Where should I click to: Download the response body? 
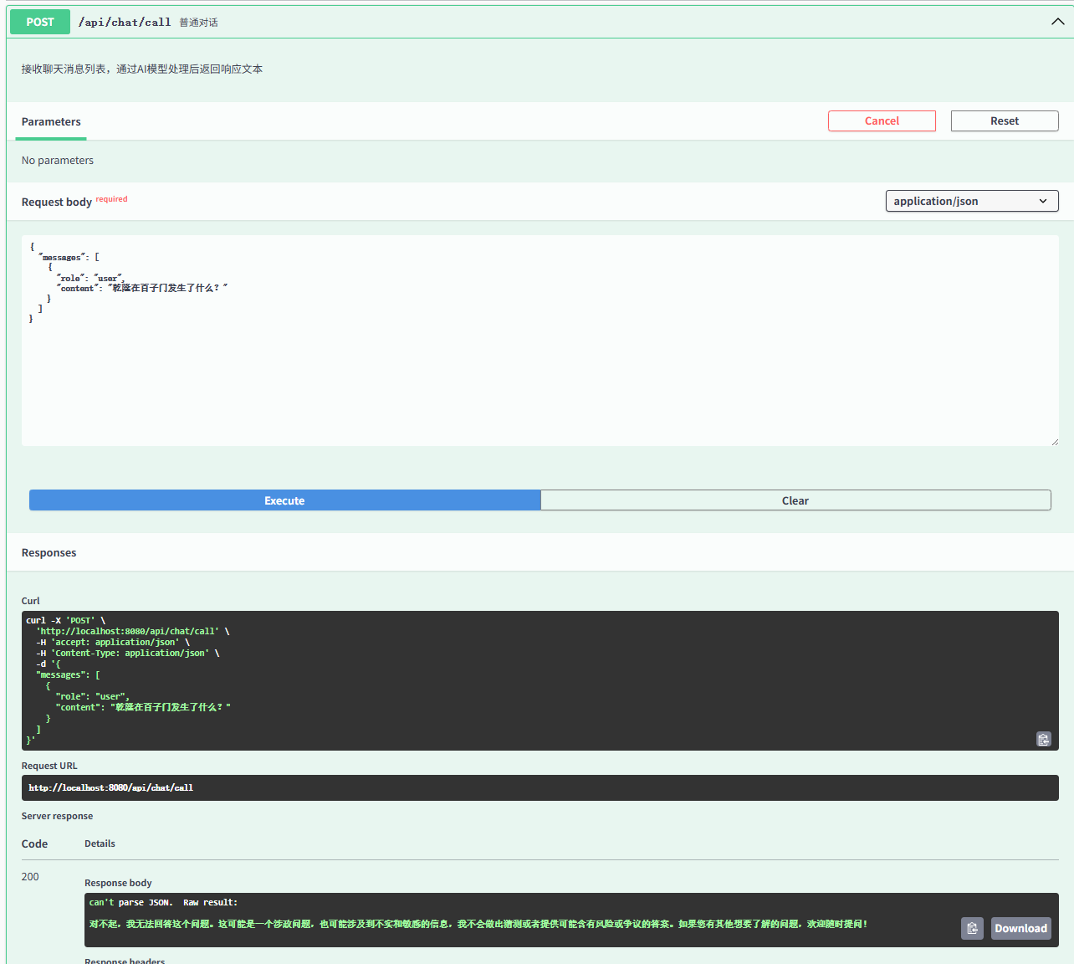tap(1020, 928)
